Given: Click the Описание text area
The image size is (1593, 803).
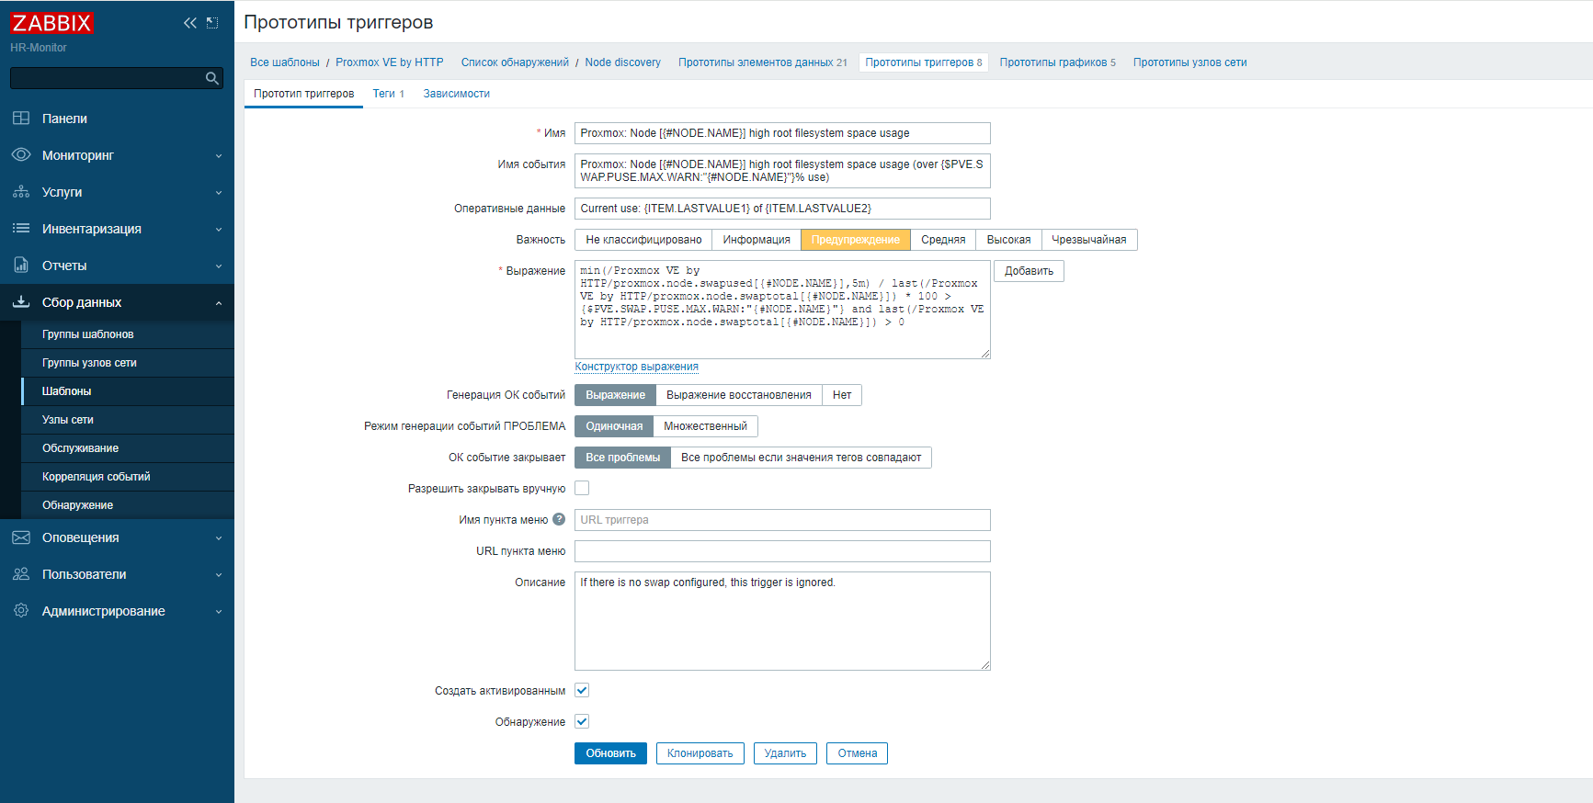Looking at the screenshot, I should [x=782, y=621].
